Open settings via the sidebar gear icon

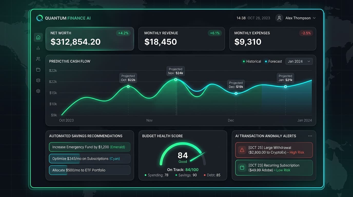point(38,91)
